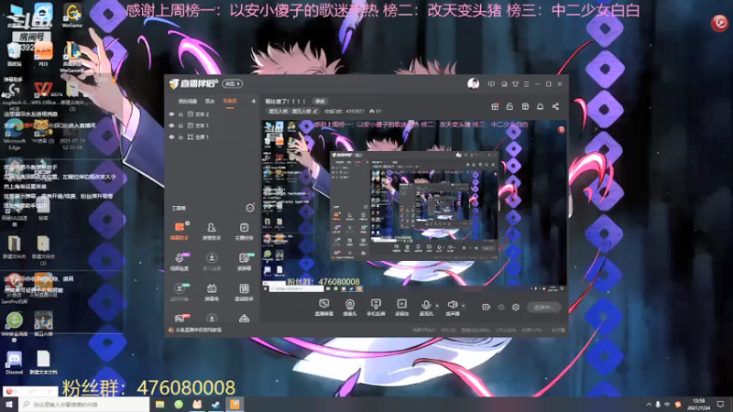The image size is (733, 412).
Task: Lock the 文本 1 source
Action: point(181,125)
